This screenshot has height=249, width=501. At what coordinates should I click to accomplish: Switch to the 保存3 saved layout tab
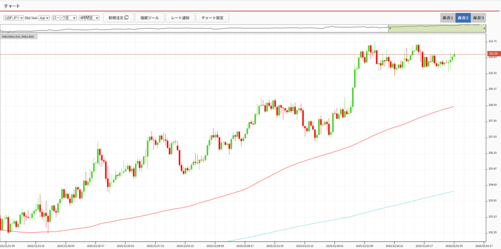(478, 18)
